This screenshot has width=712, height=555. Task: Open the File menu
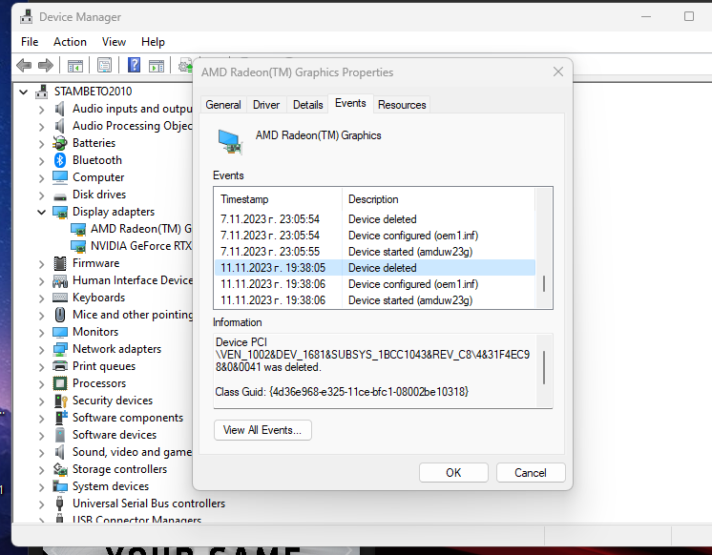30,42
